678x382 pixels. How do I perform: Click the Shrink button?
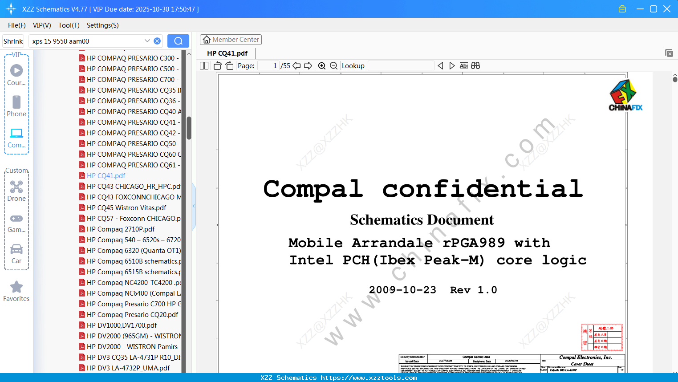(13, 41)
